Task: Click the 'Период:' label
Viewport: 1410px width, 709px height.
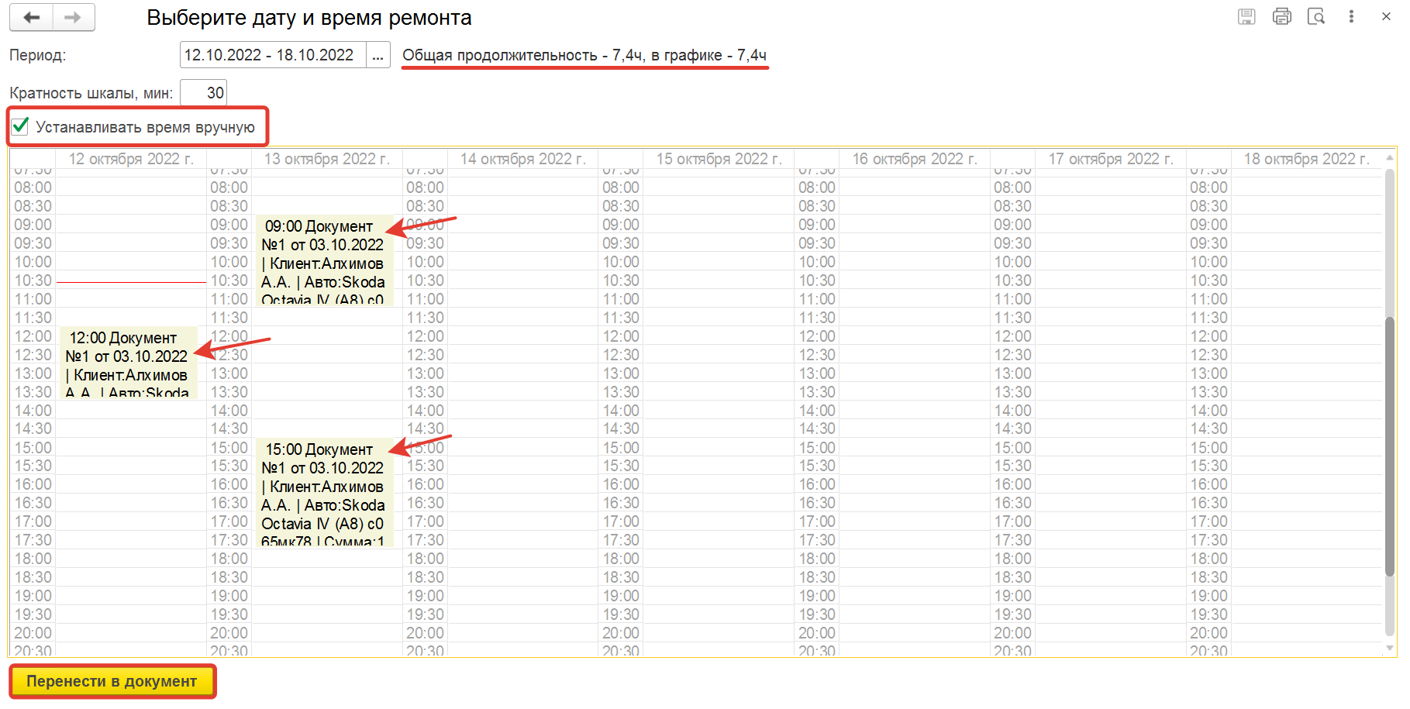Action: click(x=38, y=55)
